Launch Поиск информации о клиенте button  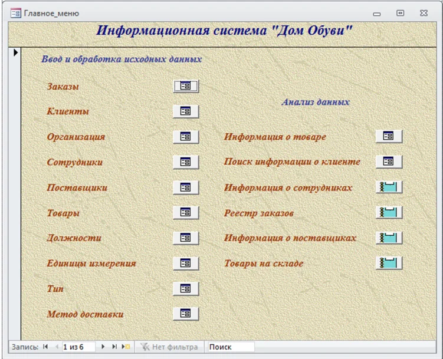(388, 162)
